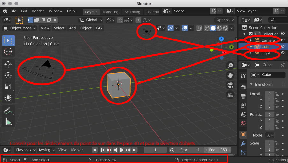Pin the Cube properties panel
288x163 pixels.
click(283, 65)
